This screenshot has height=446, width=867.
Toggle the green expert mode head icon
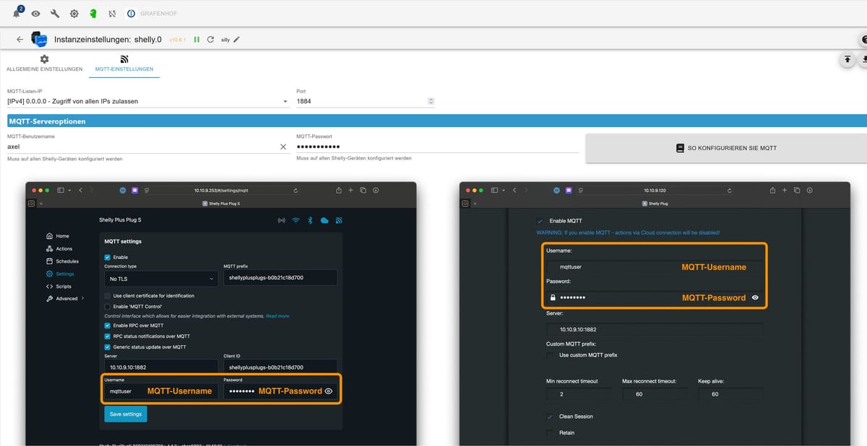coord(92,14)
